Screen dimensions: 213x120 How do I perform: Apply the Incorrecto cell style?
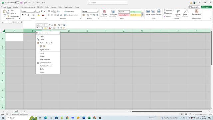click(123, 15)
